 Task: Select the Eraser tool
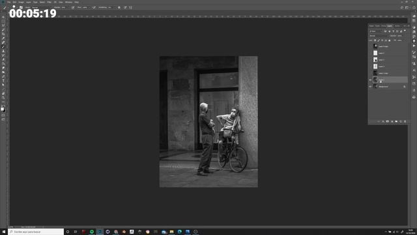[x=3, y=59]
